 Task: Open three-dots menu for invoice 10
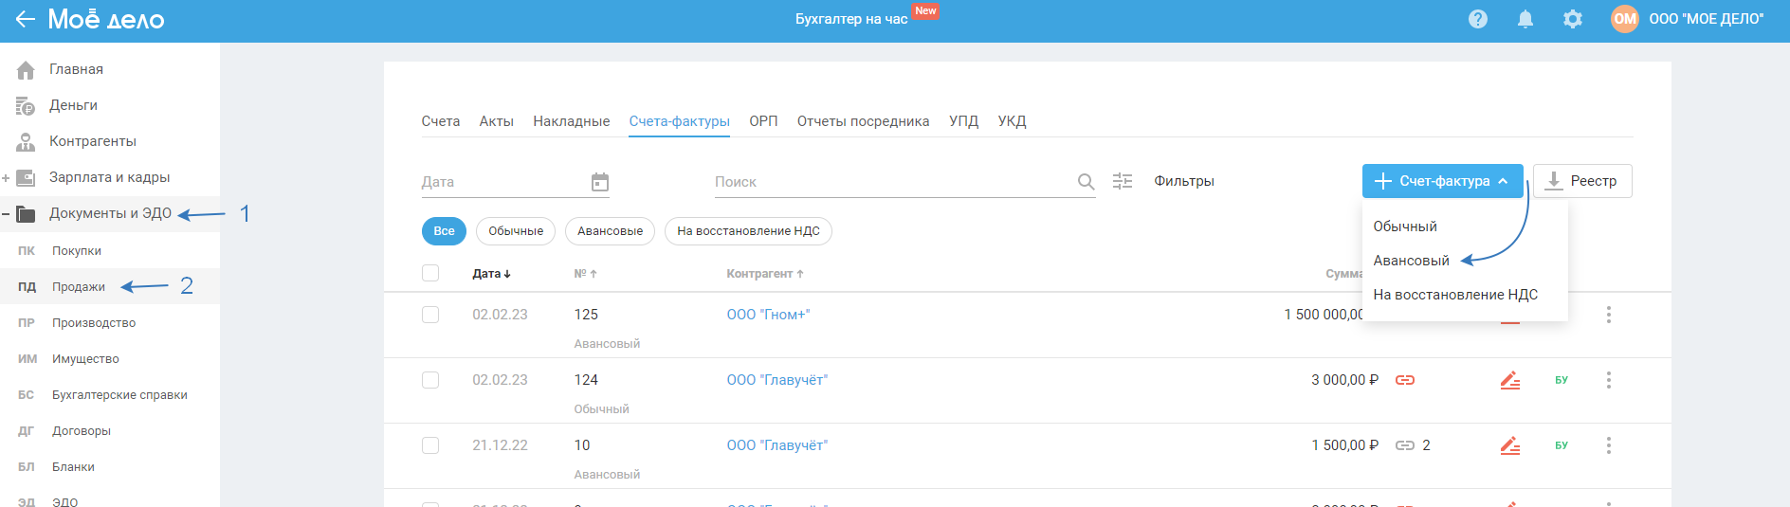(1608, 445)
